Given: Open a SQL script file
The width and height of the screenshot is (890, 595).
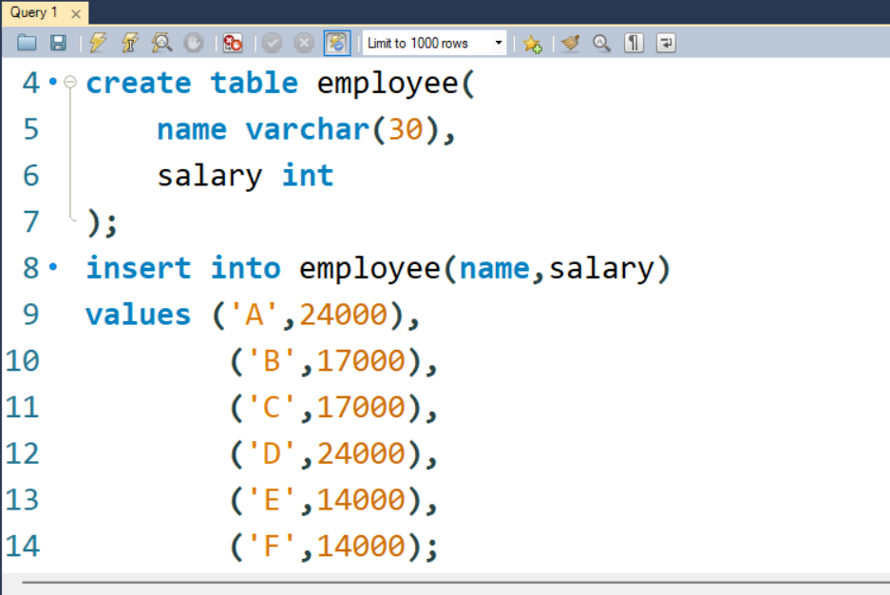Looking at the screenshot, I should click(x=27, y=43).
